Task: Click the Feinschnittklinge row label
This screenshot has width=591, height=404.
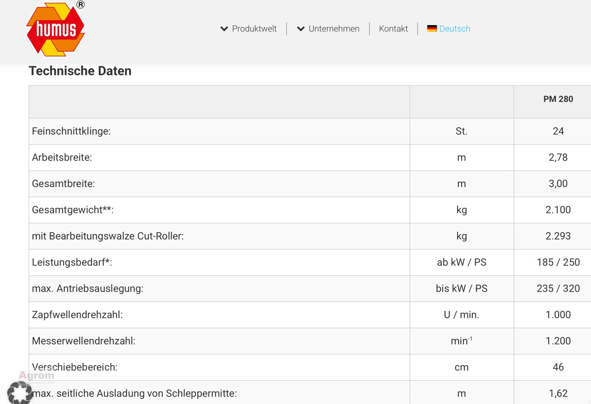Action: point(71,131)
